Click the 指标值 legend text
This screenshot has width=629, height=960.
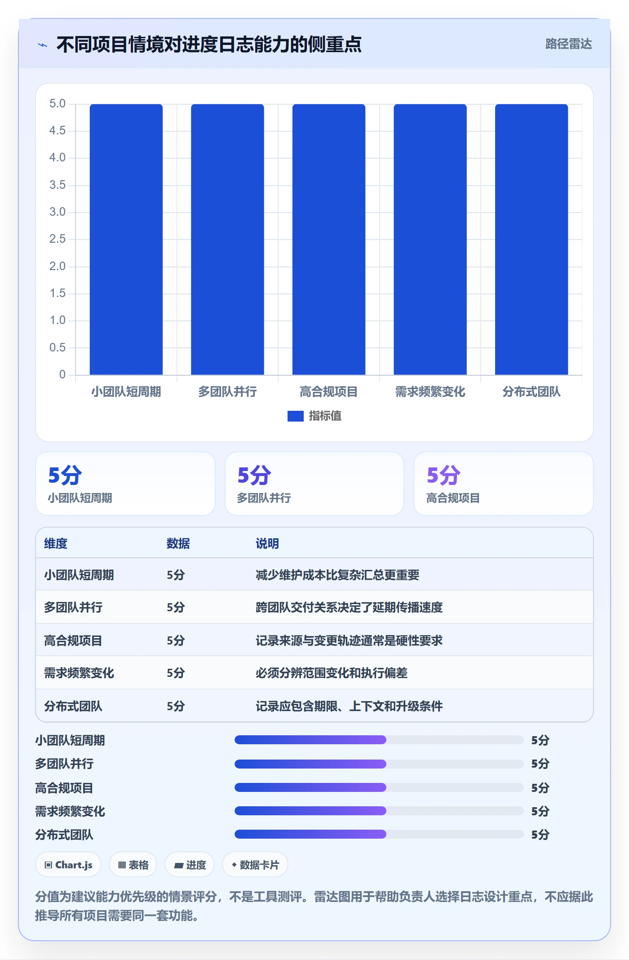[325, 416]
